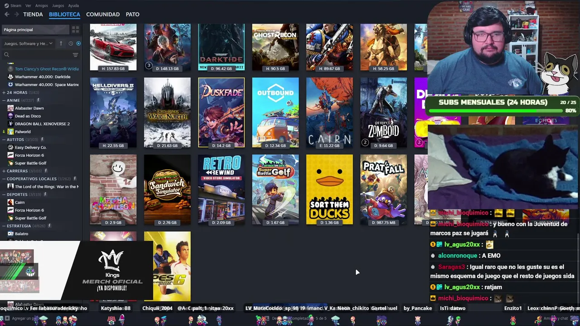Select Easy Delivery Co. in the sidebar
580x326 pixels.
(x=31, y=147)
